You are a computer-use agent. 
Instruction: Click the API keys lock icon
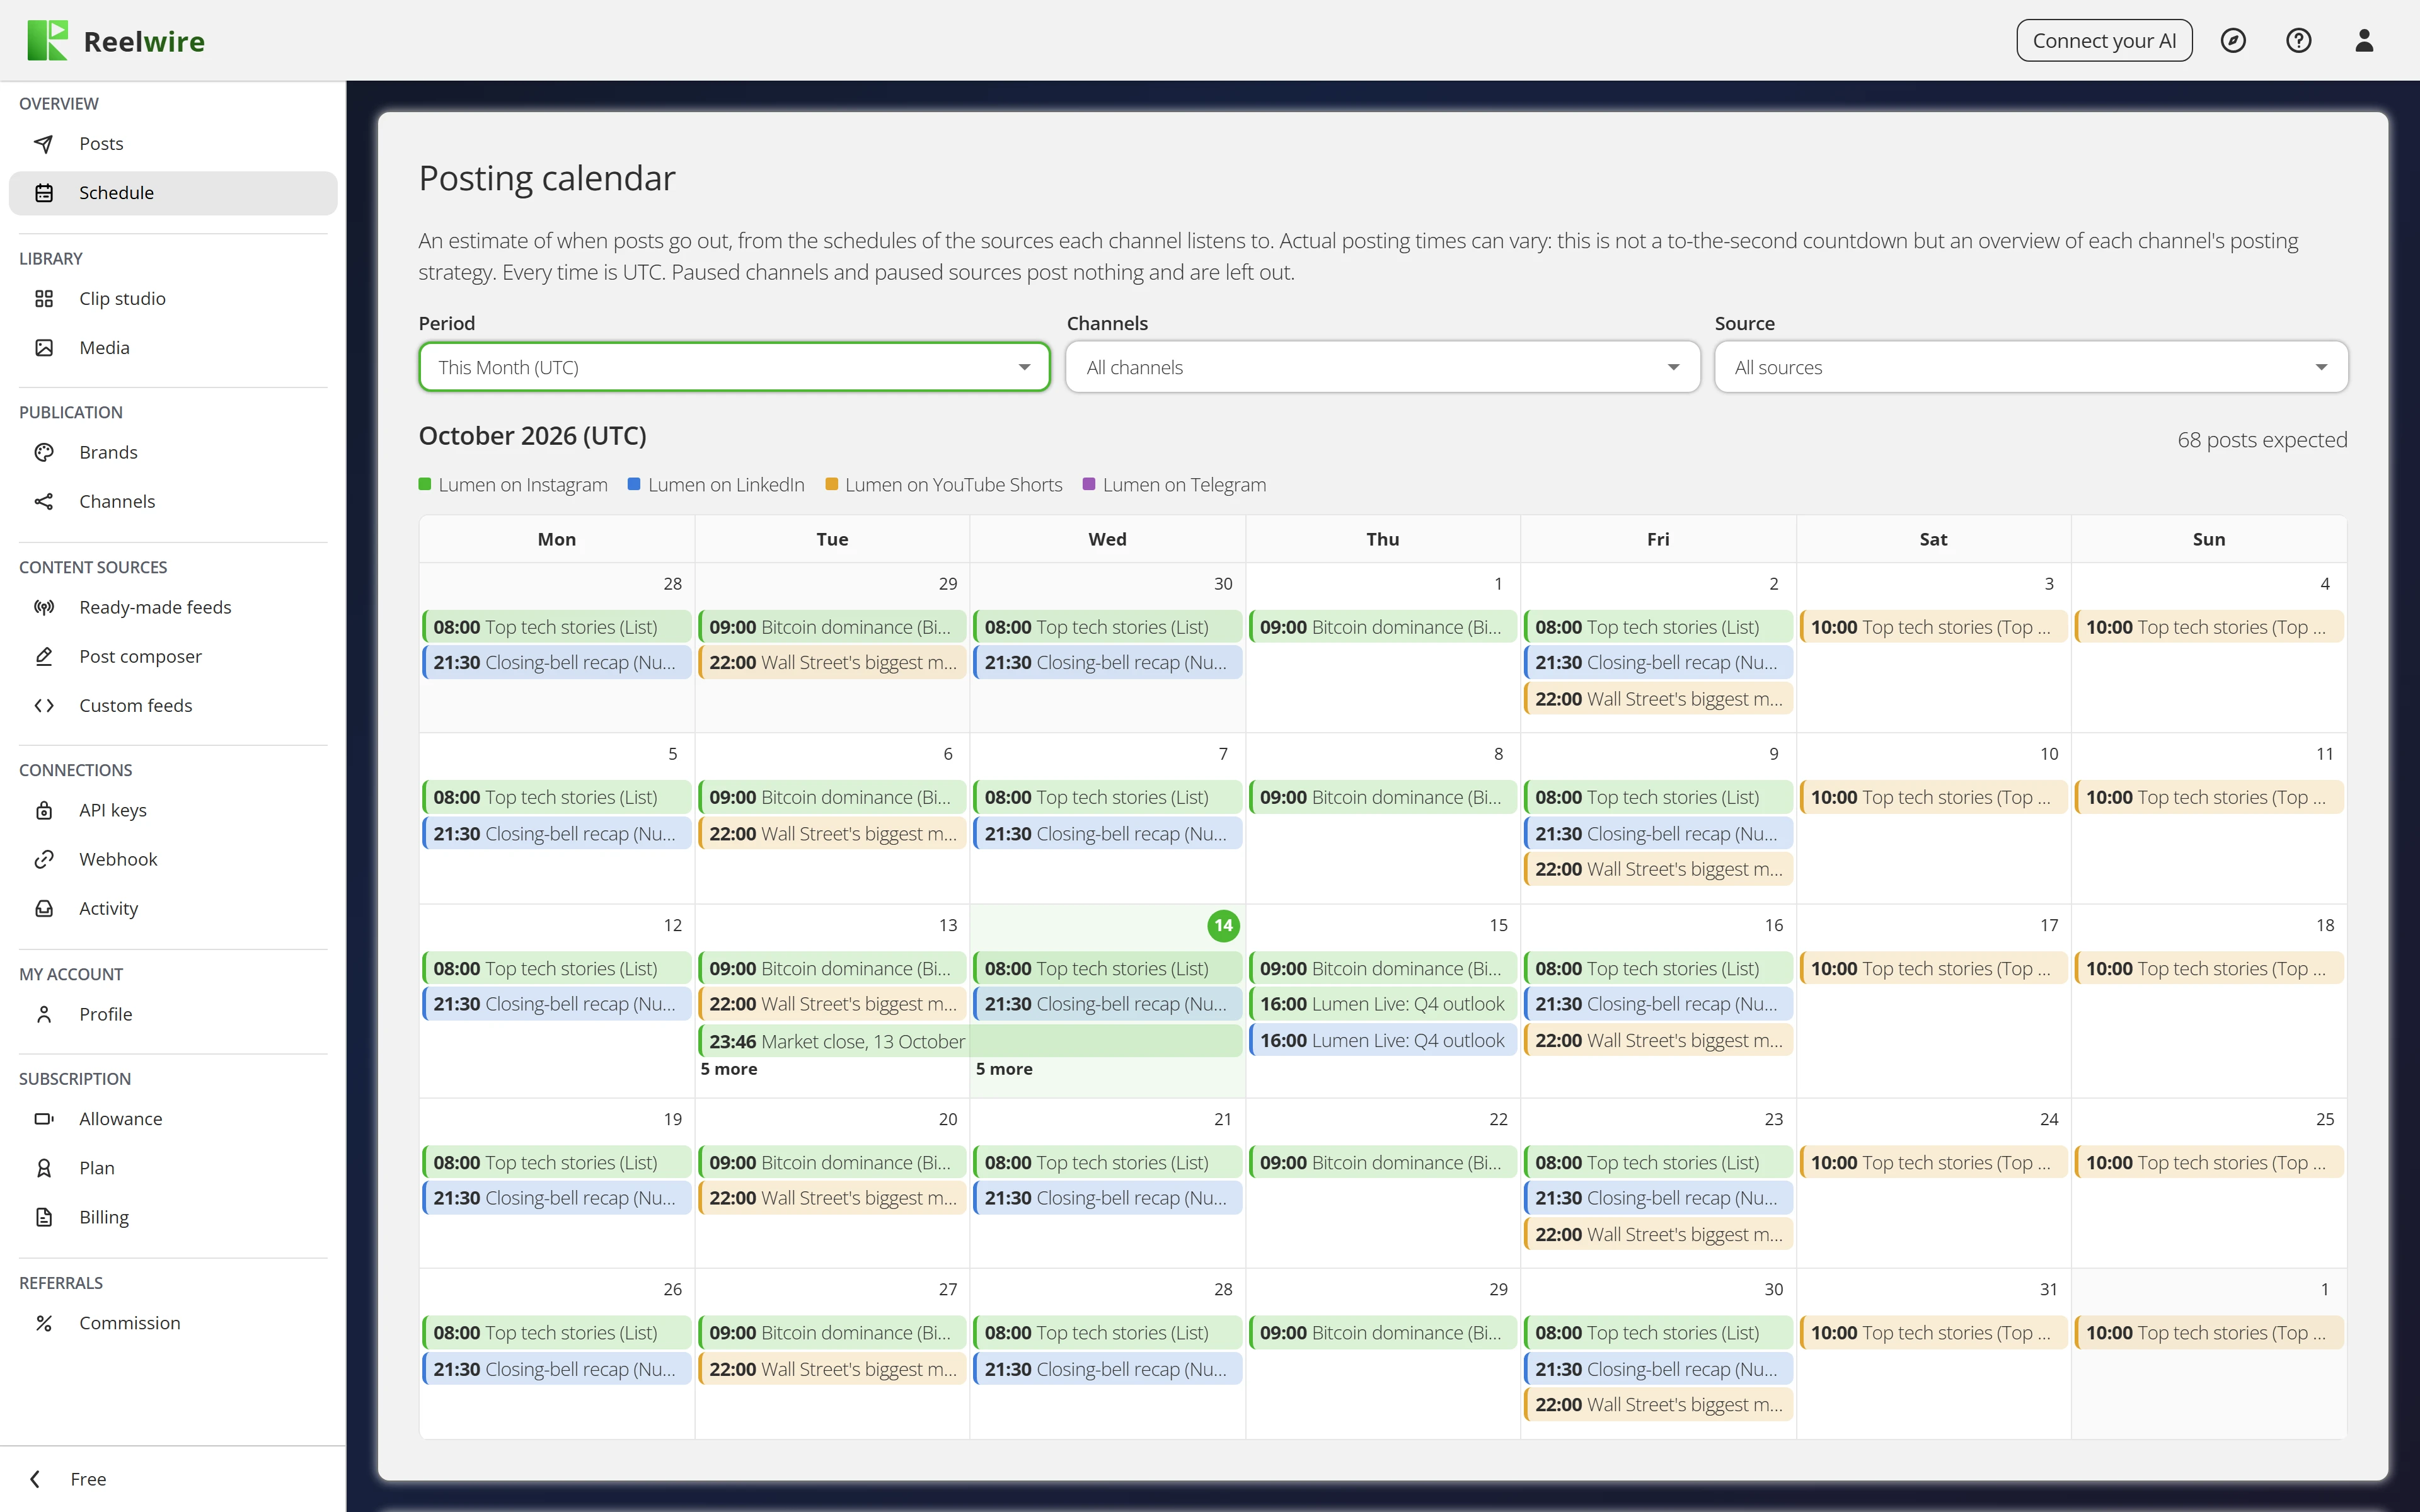[x=44, y=811]
